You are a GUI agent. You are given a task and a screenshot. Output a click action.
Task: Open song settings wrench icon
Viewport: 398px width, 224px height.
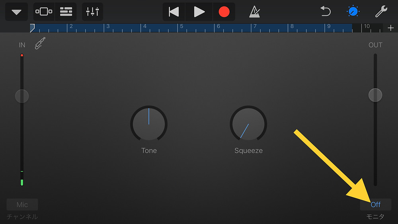coord(381,12)
